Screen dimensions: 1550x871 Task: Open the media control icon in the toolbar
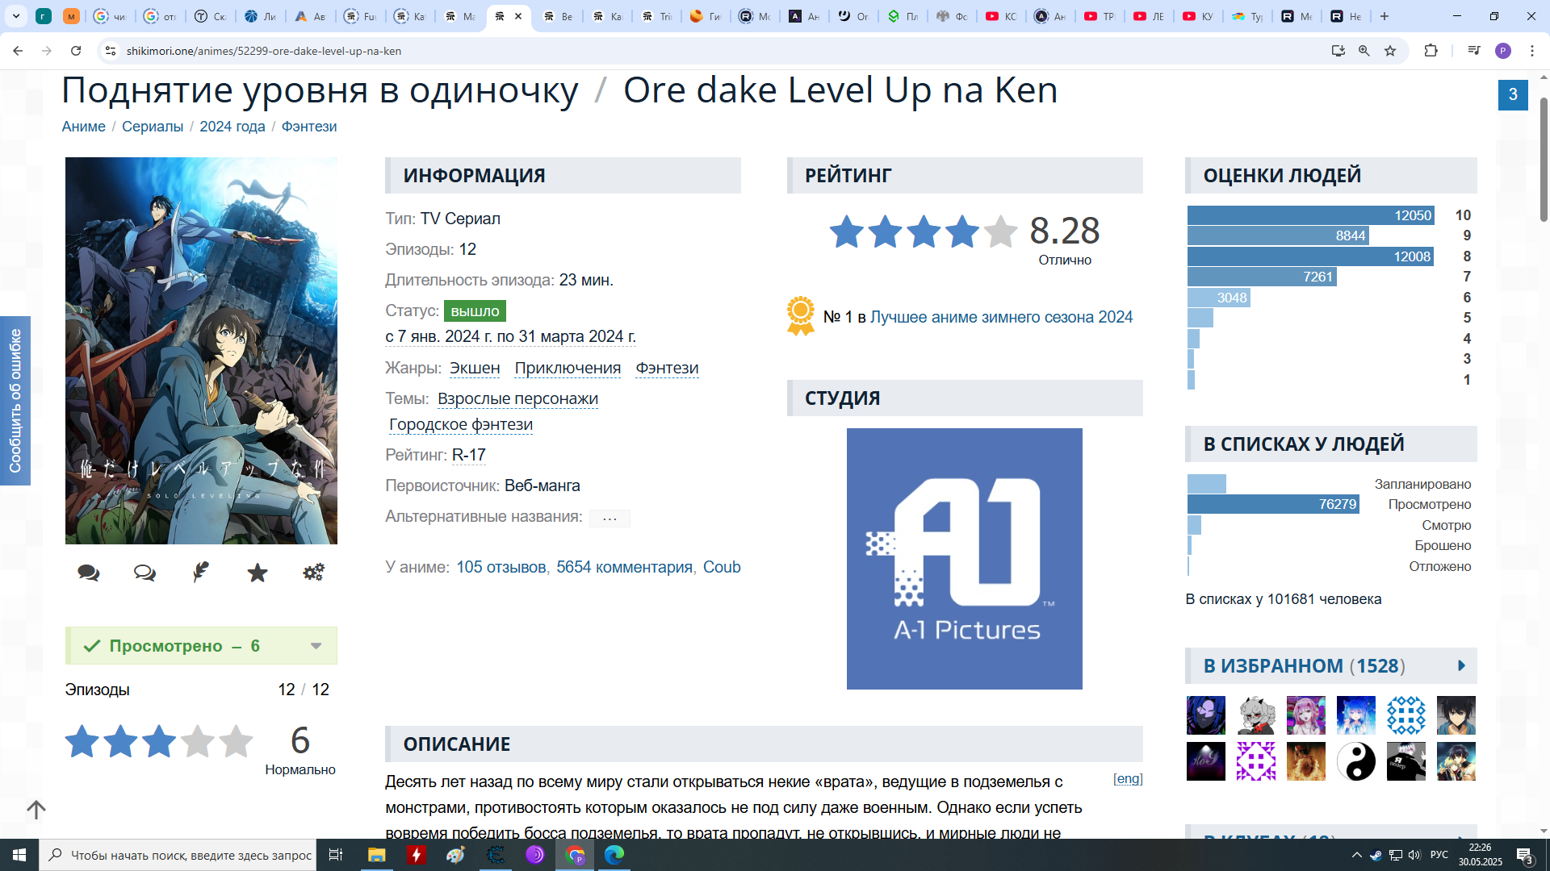point(1474,51)
